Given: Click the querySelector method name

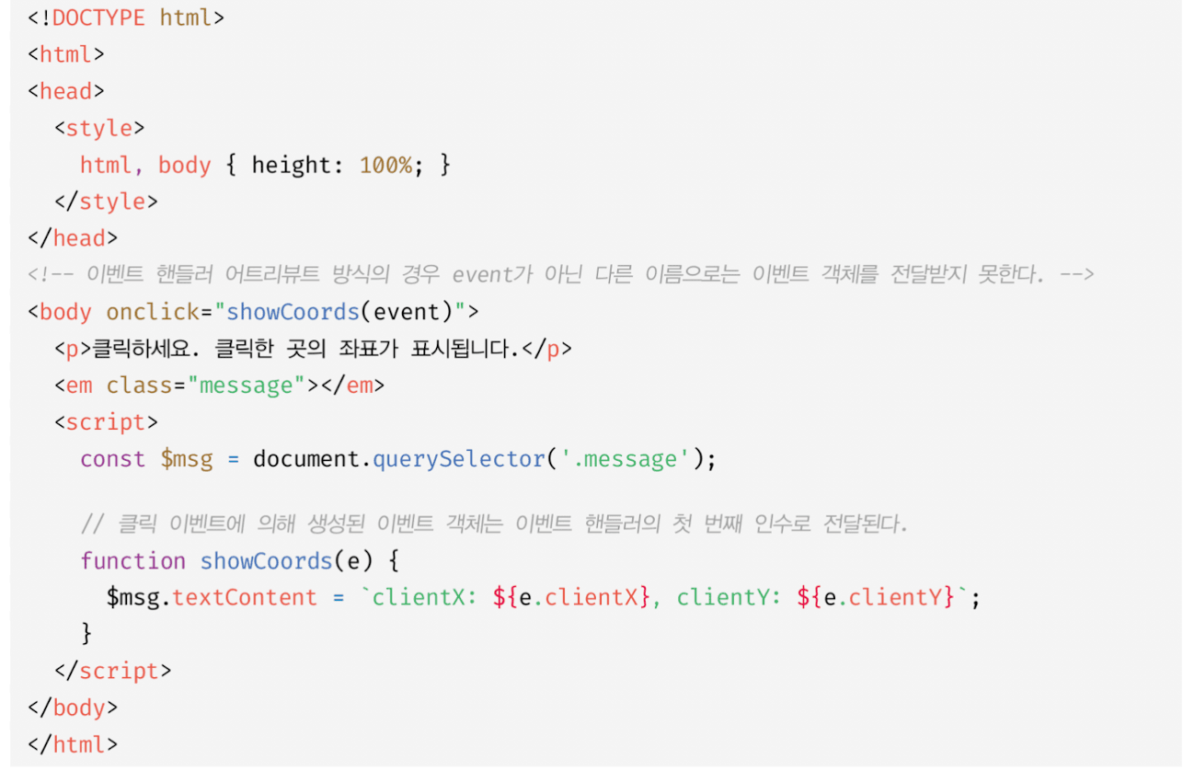Looking at the screenshot, I should pyautogui.click(x=459, y=459).
